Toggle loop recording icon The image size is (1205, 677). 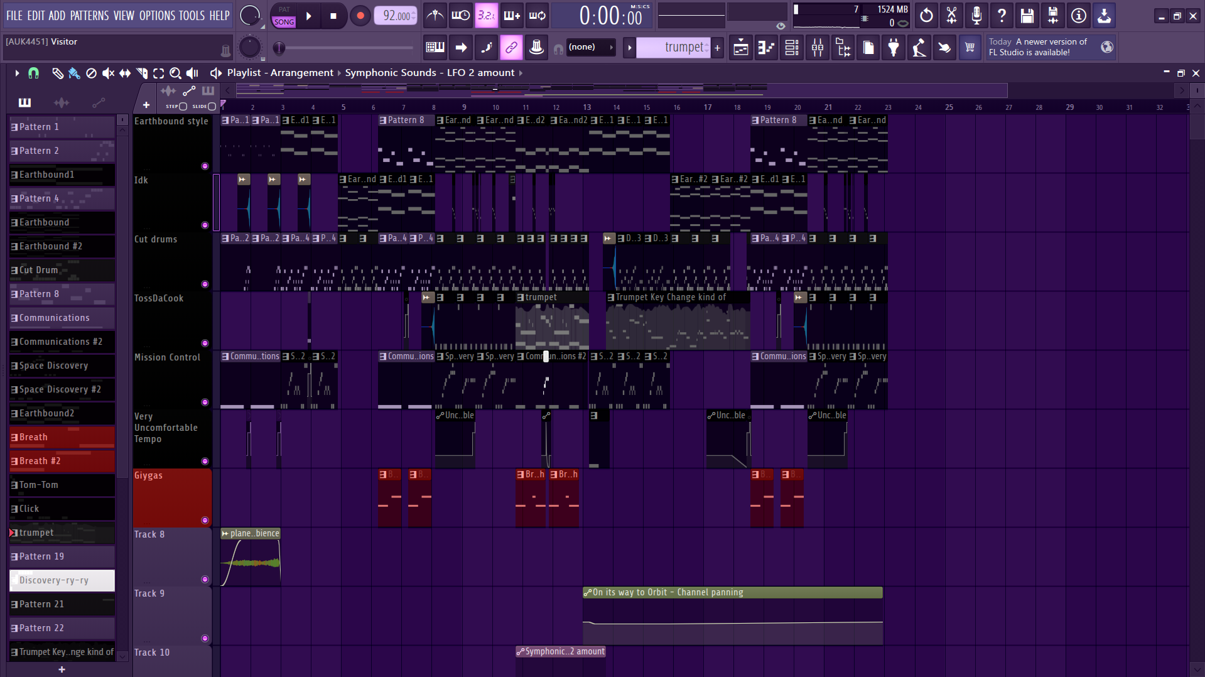point(538,15)
